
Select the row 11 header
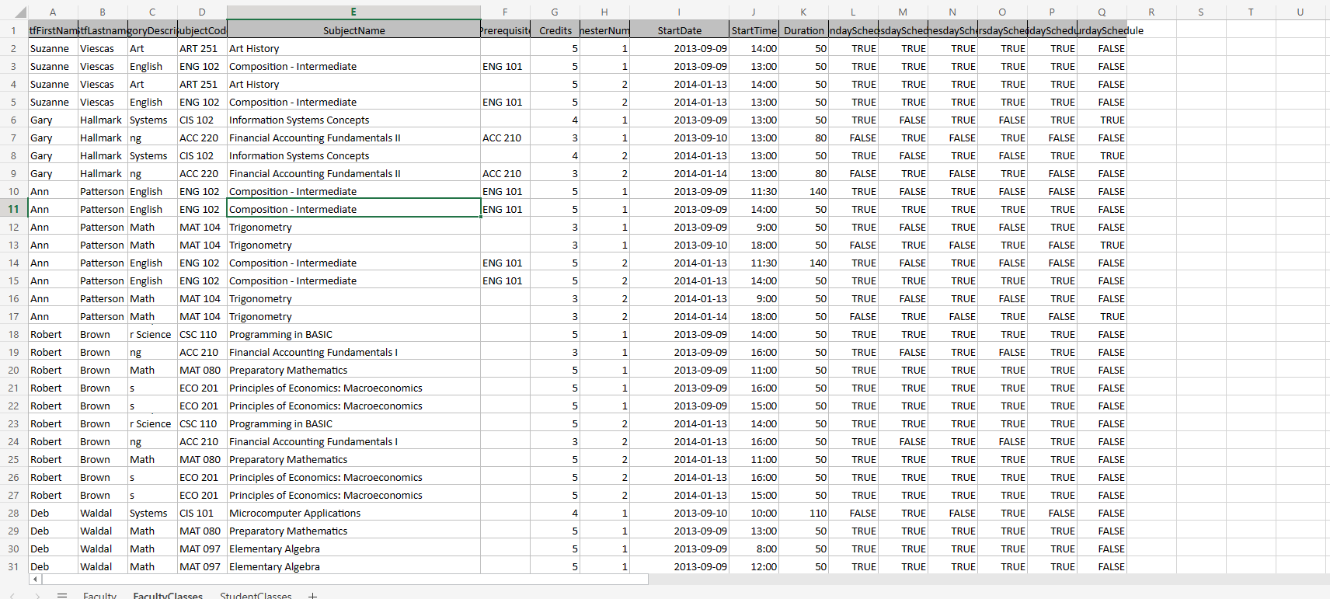click(x=13, y=209)
